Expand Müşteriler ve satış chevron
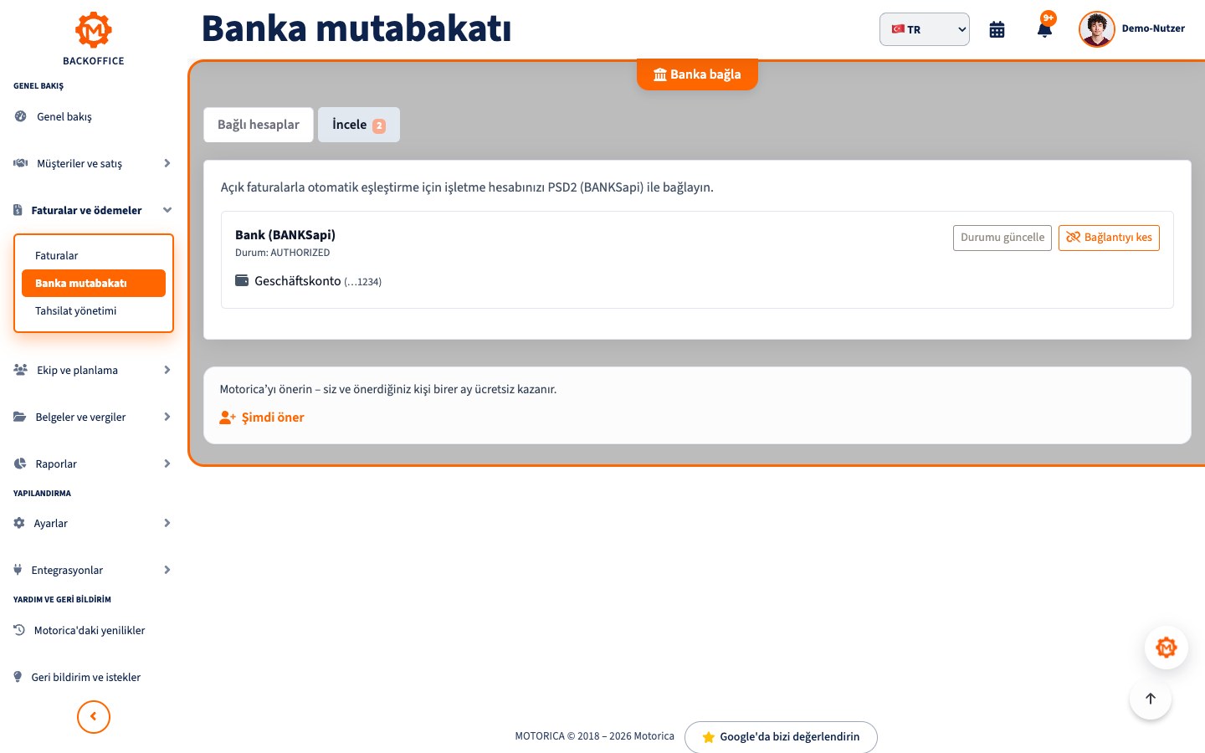The image size is (1205, 753). 167,163
